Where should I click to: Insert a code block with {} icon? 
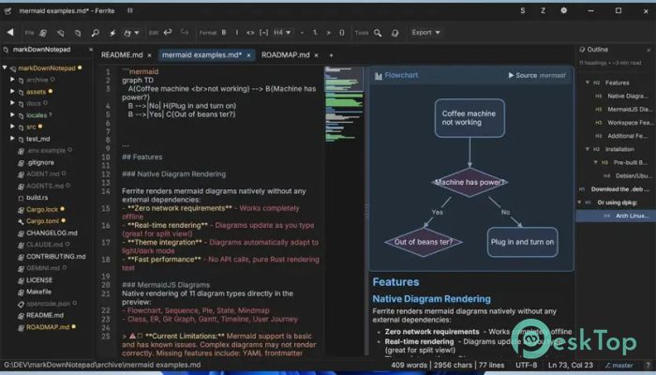coord(342,32)
